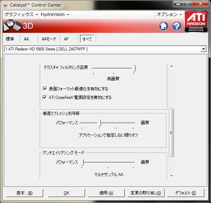Click the OK button
211x203 pixels.
point(66,193)
